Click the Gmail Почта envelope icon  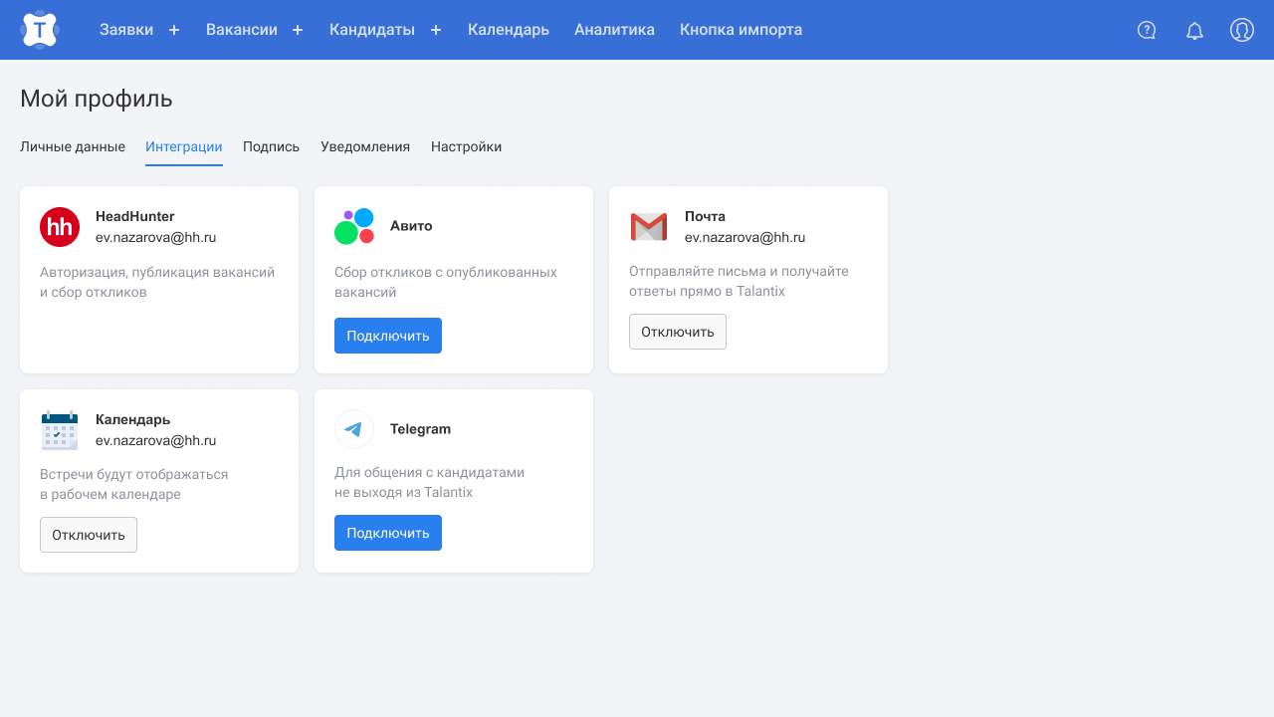coord(649,227)
